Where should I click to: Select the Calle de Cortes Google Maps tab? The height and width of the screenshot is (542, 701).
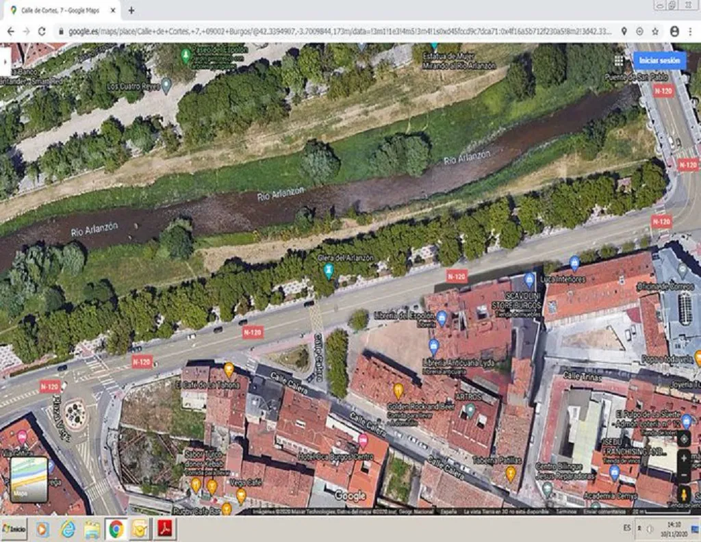point(61,10)
